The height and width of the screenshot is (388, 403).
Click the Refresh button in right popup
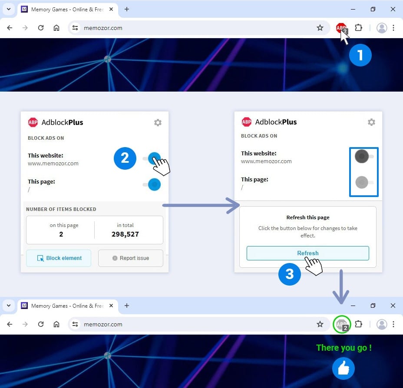(x=307, y=253)
